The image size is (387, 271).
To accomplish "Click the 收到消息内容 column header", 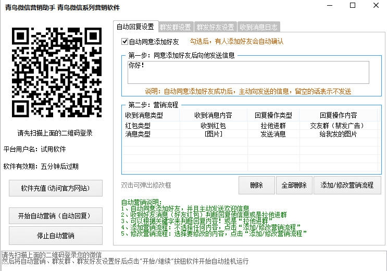I will [x=213, y=115].
